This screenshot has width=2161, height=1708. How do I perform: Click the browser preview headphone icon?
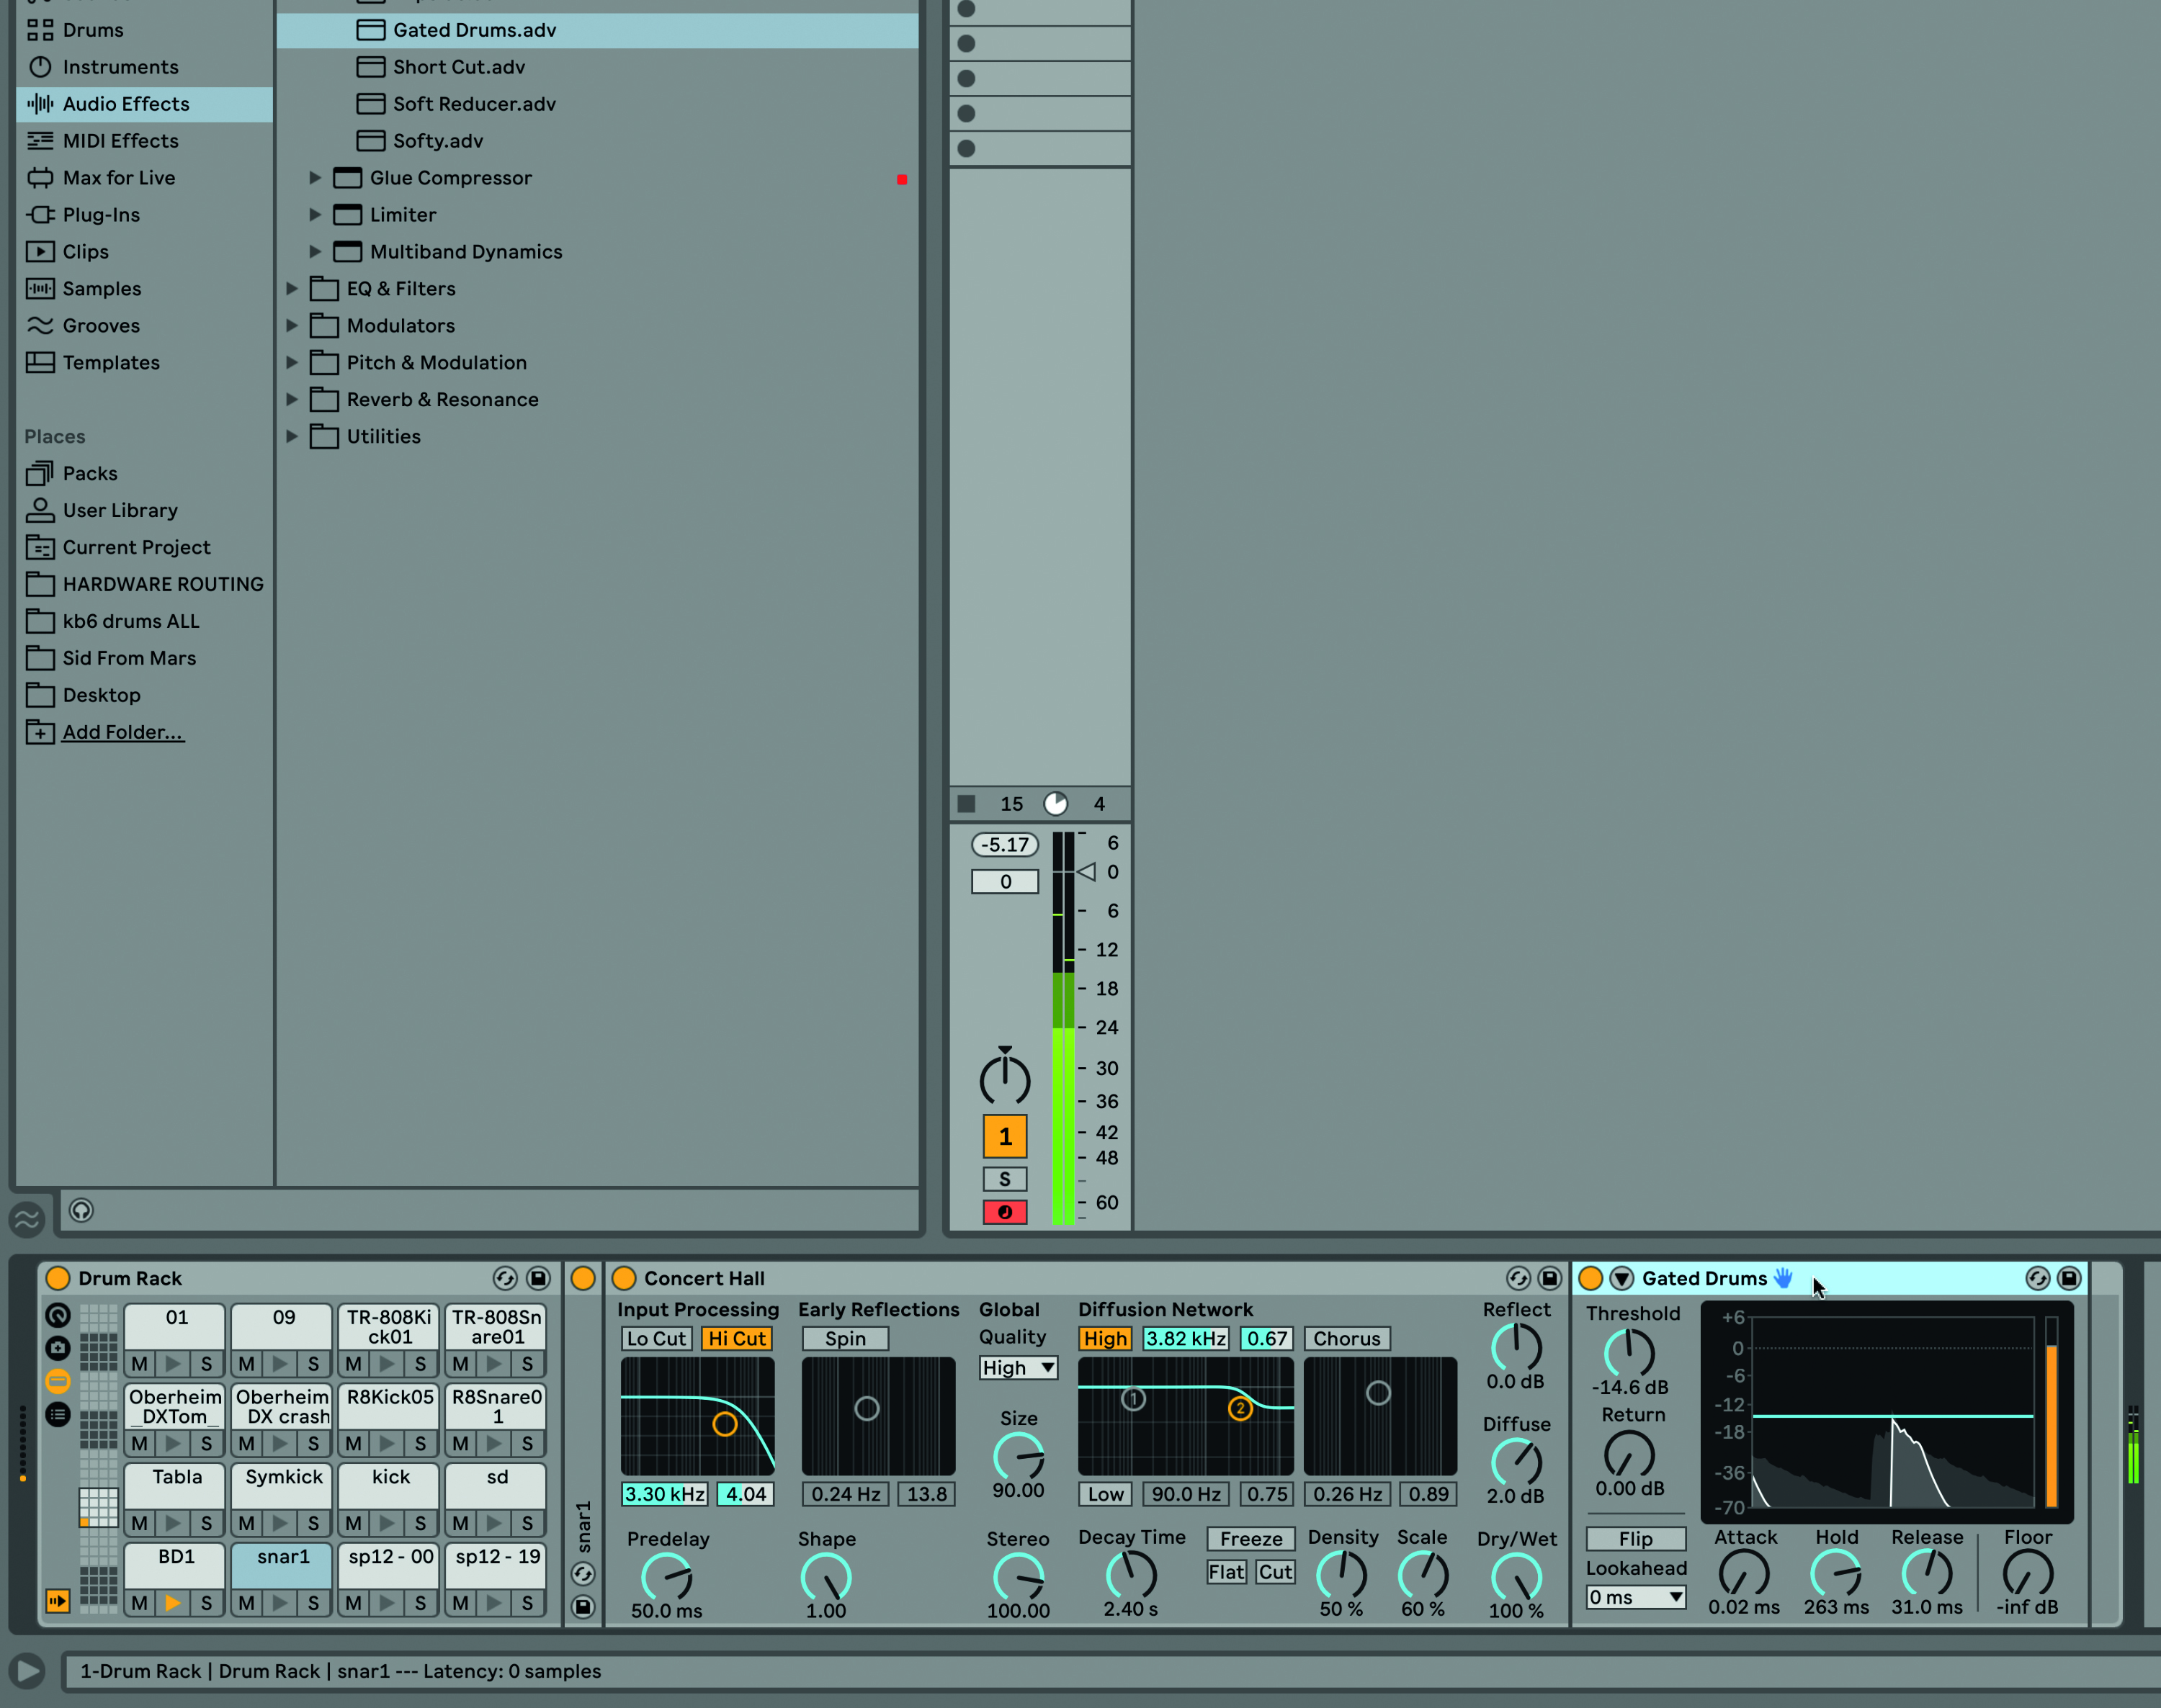[x=81, y=1211]
